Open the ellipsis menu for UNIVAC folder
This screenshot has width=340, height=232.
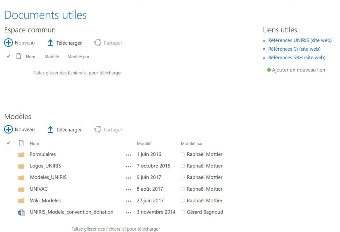(x=128, y=189)
